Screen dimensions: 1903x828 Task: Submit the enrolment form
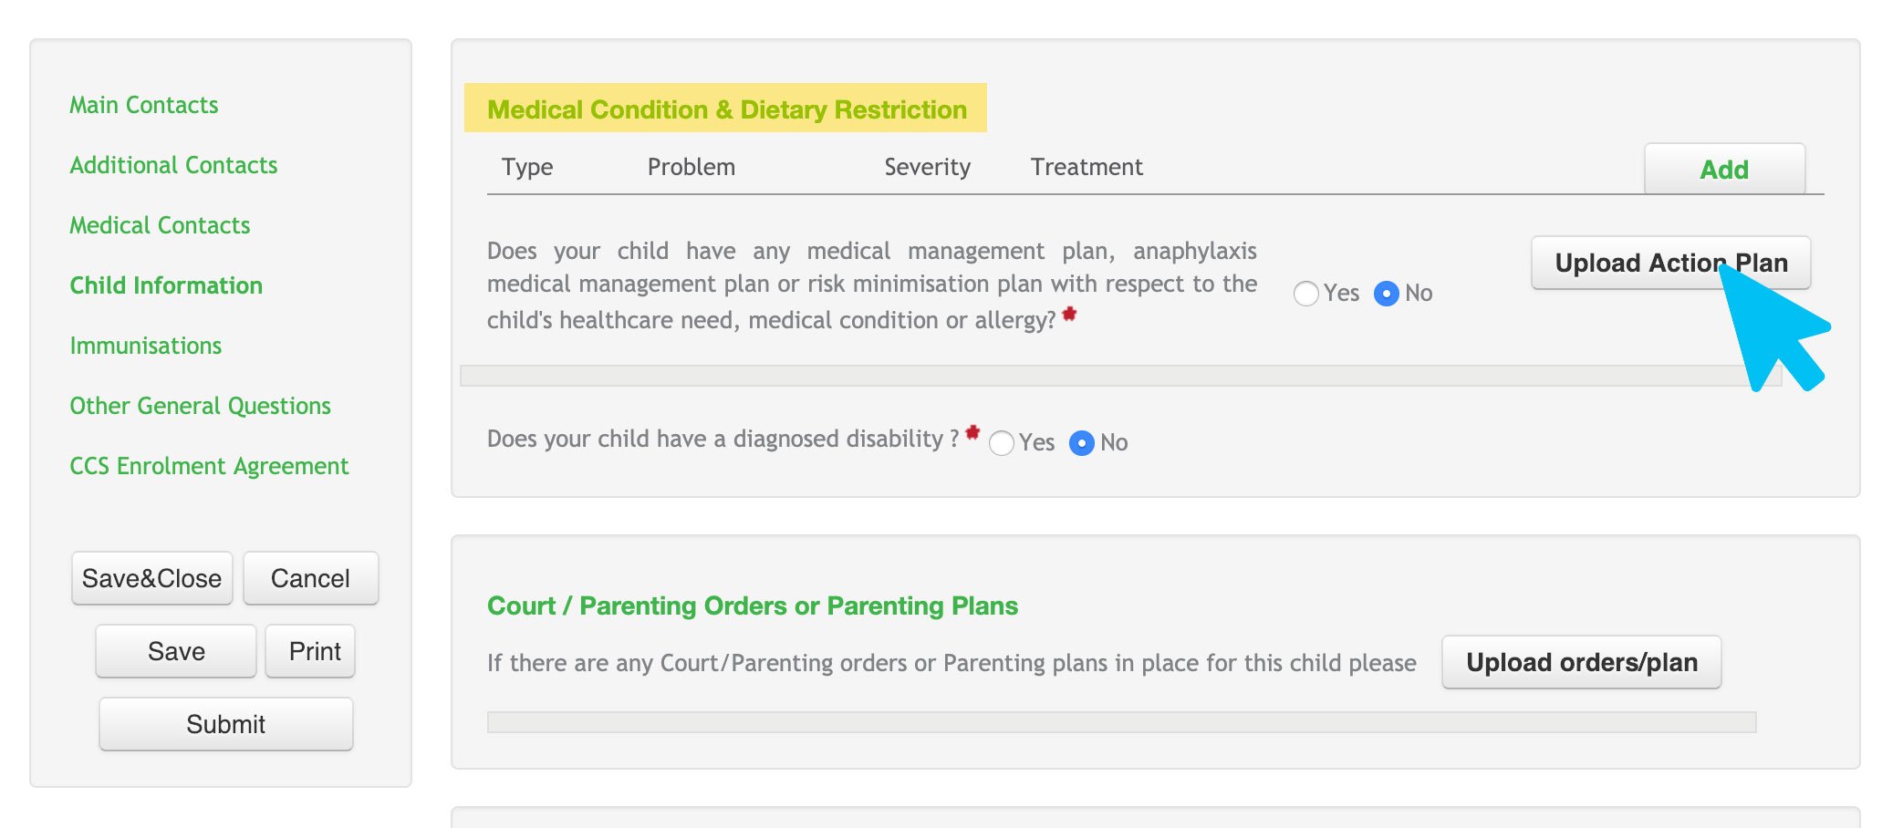point(226,724)
